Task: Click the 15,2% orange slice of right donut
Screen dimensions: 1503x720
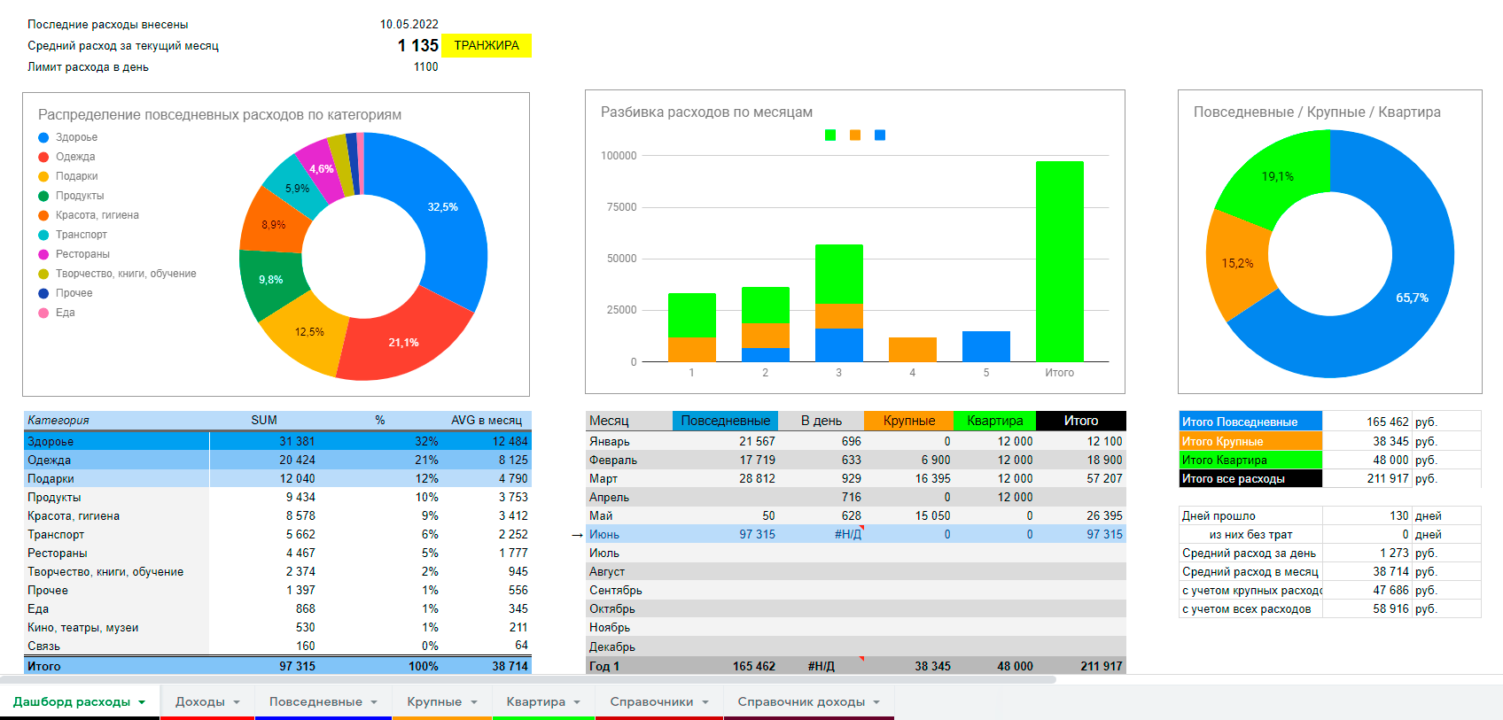Action: tap(1236, 264)
